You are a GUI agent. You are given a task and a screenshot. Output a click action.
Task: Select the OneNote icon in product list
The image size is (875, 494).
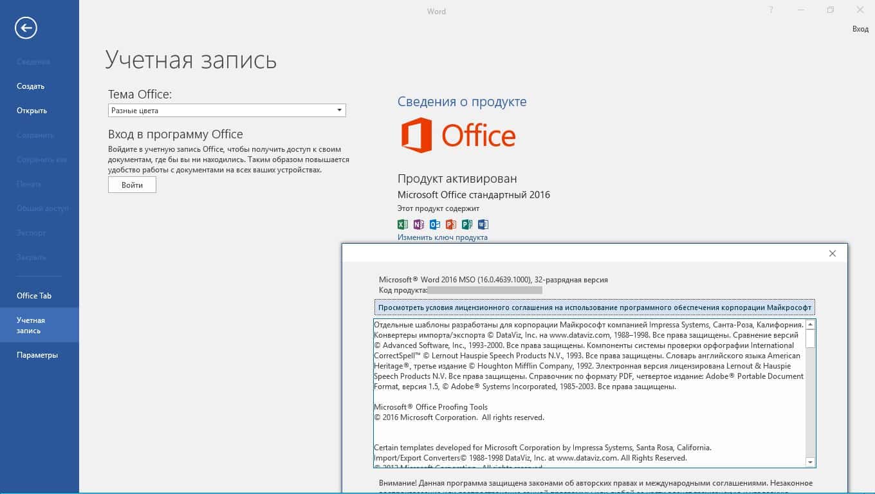418,224
